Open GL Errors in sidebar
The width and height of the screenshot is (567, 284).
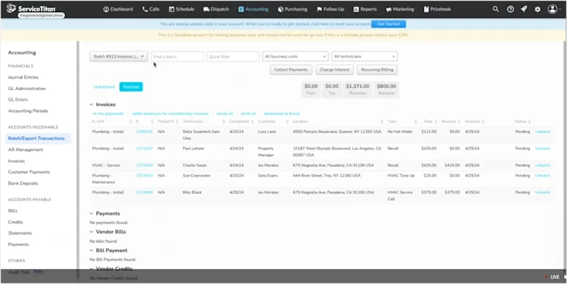point(17,99)
